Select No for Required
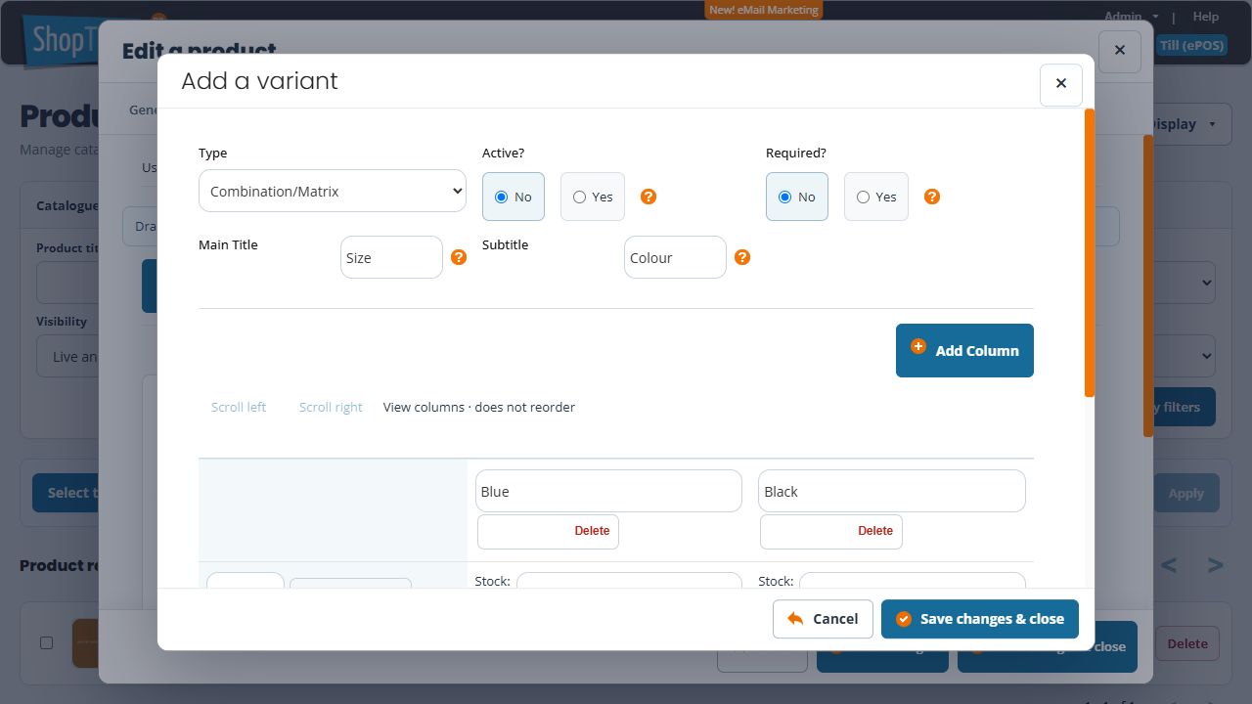1252x704 pixels. point(797,197)
